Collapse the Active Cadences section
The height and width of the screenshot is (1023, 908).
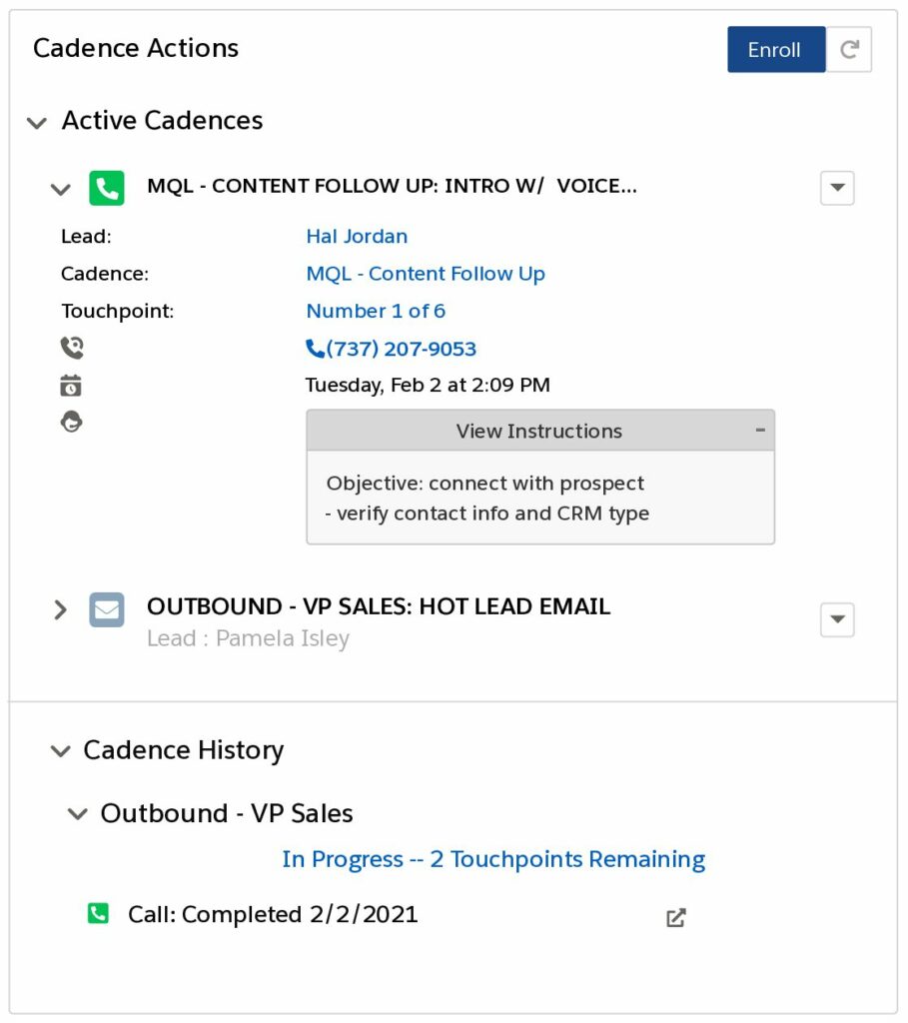[x=37, y=123]
